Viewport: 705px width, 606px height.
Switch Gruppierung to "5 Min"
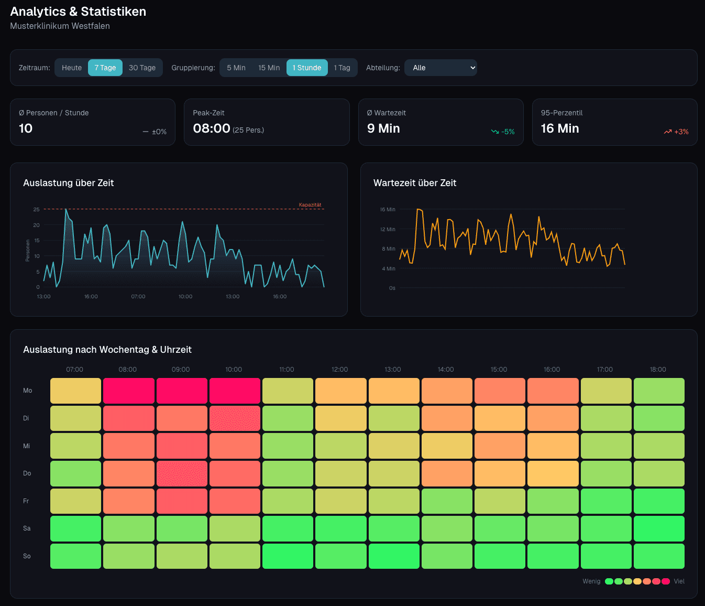click(x=236, y=68)
